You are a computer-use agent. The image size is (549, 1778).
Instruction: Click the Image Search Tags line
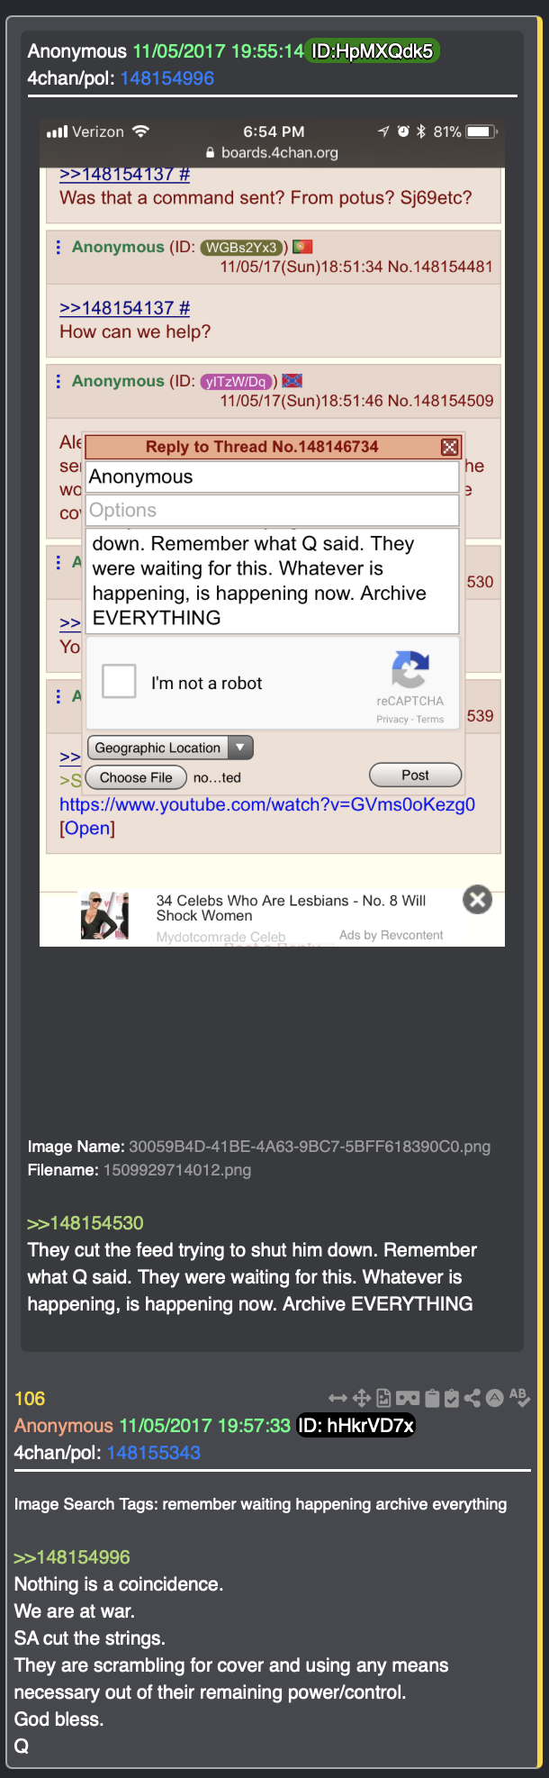point(260,1504)
